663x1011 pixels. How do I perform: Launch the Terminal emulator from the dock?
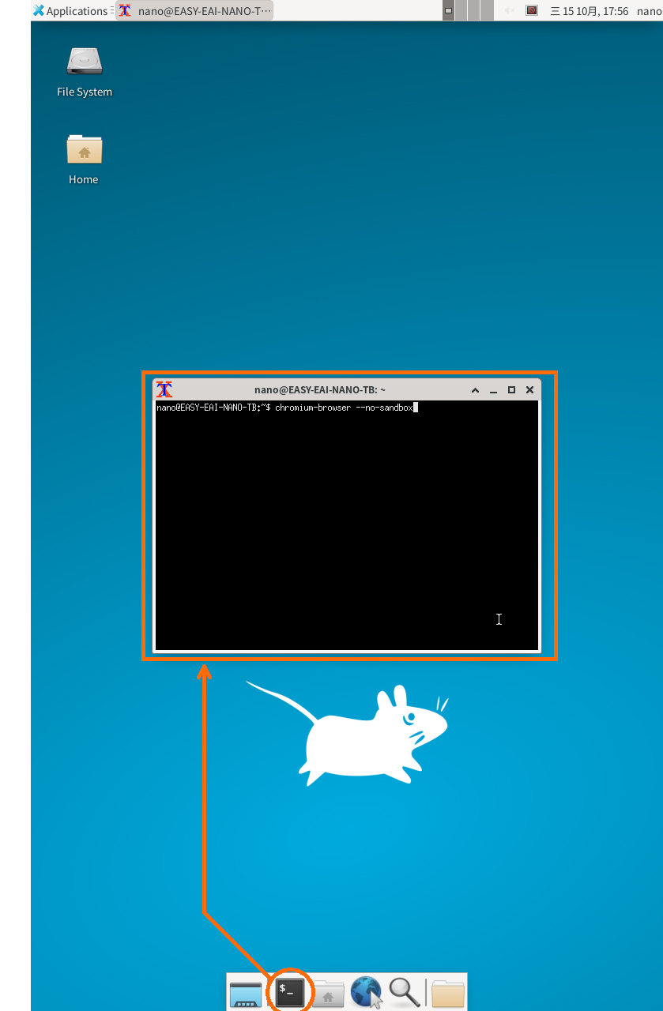tap(290, 991)
